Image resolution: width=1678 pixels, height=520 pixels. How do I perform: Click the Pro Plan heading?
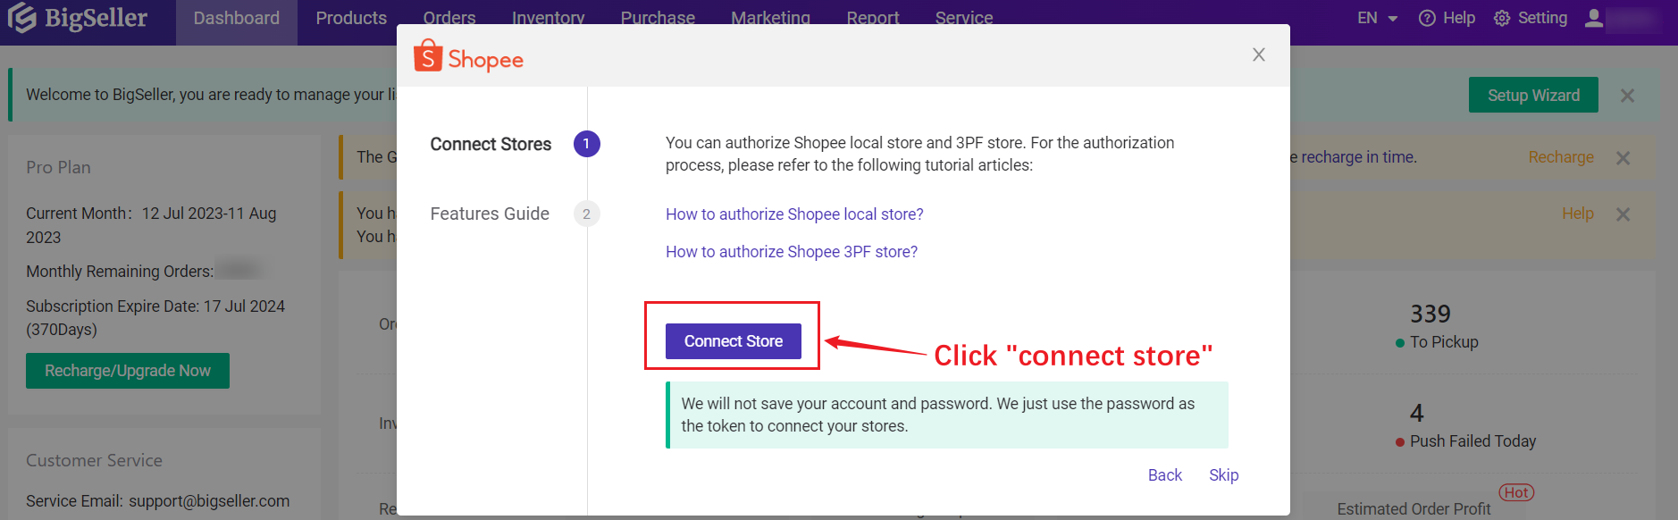click(58, 167)
